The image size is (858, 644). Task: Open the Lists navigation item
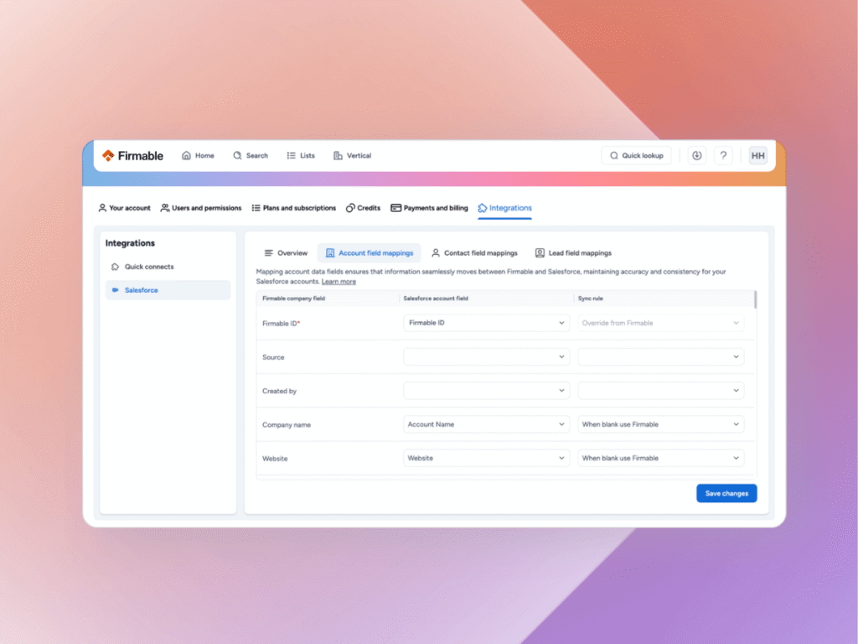pyautogui.click(x=301, y=155)
